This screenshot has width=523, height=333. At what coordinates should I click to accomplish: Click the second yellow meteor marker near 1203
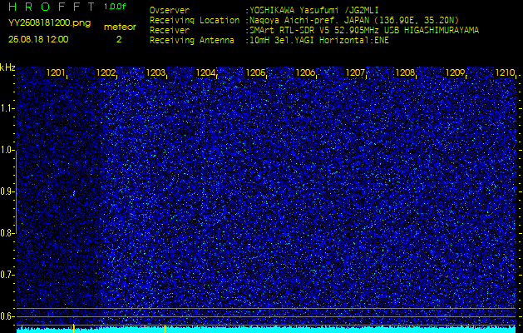tap(165, 328)
